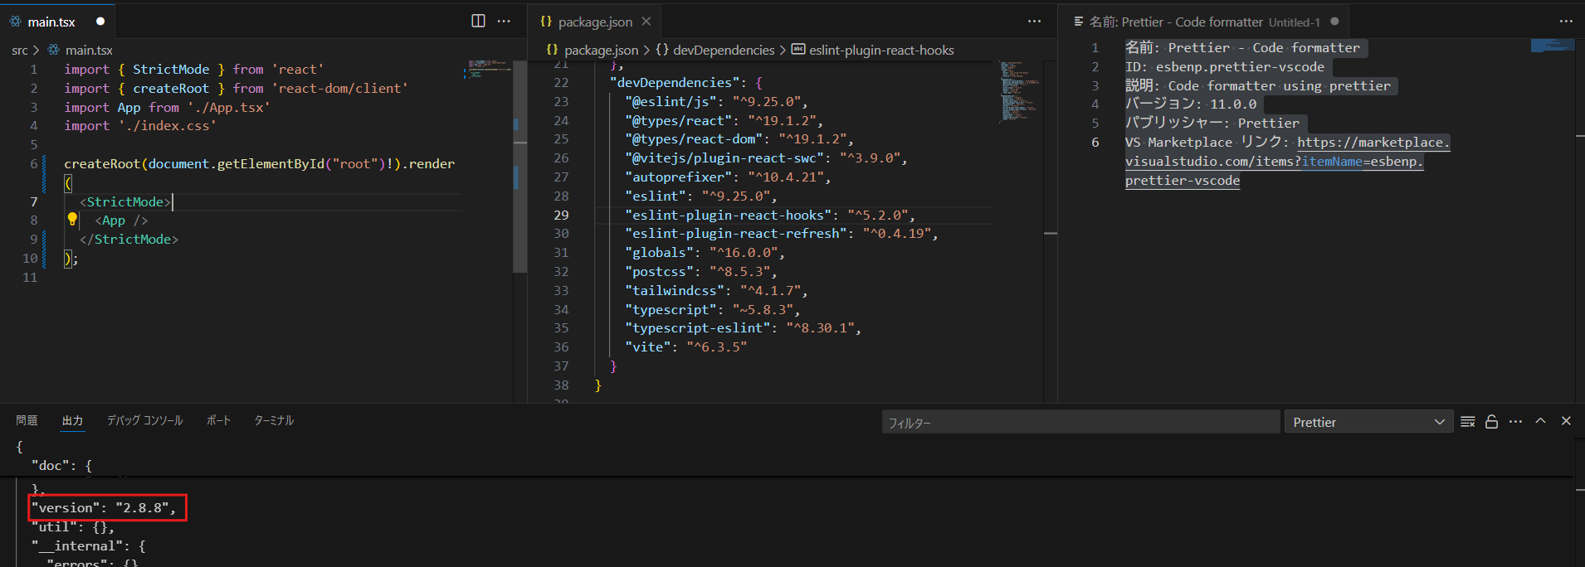Toggle the output scroll lock icon
The height and width of the screenshot is (567, 1585).
[1491, 422]
